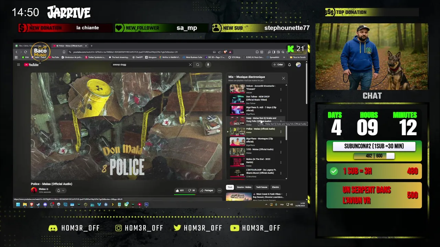440x247 pixels.
Task: Click the Don Malaa Police video player
Action: pyautogui.click(x=126, y=126)
